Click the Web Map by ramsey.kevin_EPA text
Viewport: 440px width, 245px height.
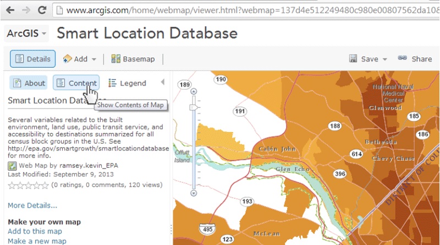(68, 166)
